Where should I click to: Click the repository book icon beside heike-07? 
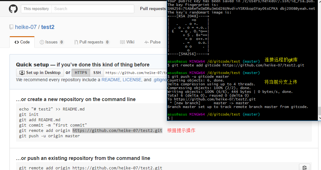point(11,27)
